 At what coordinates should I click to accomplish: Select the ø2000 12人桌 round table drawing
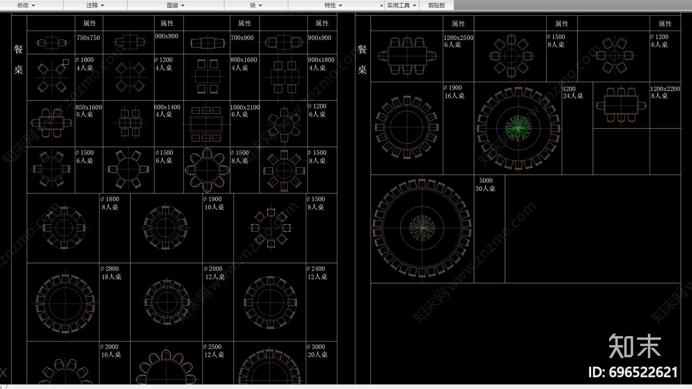click(167, 302)
